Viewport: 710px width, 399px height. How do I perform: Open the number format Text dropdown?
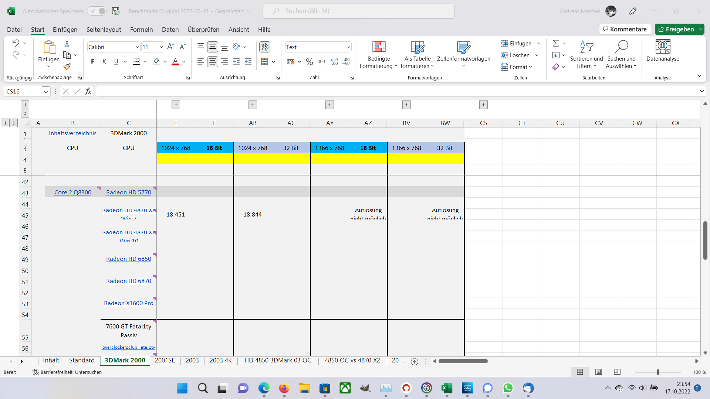tap(348, 47)
